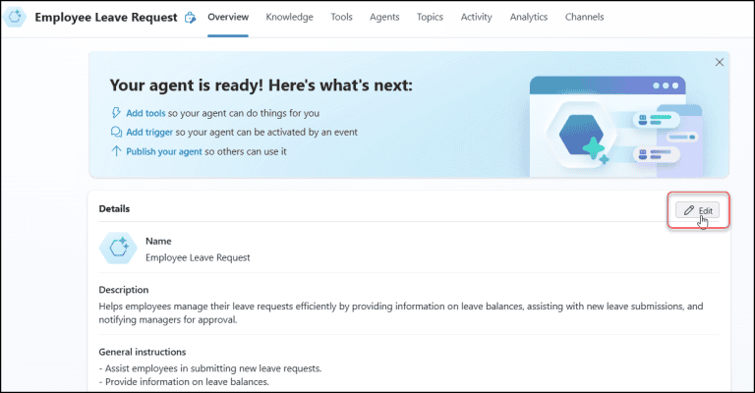755x393 pixels.
Task: Click the icon right of Employee Leave Request title
Action: (191, 18)
